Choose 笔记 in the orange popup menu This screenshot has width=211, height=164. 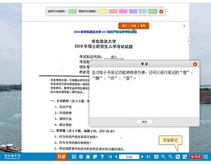(x=124, y=26)
